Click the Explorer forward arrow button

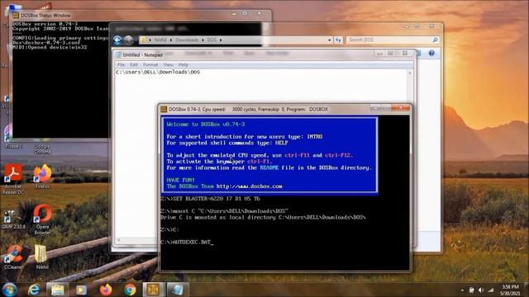[128, 40]
